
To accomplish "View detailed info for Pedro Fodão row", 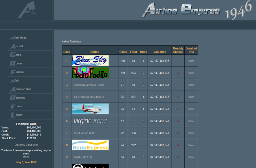I will pos(191,73).
